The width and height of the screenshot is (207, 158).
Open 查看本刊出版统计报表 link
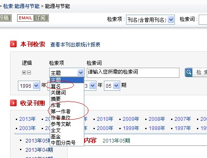pyautogui.click(x=75, y=45)
